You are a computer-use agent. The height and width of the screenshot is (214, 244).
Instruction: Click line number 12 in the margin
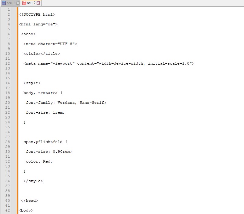[x=8, y=63]
